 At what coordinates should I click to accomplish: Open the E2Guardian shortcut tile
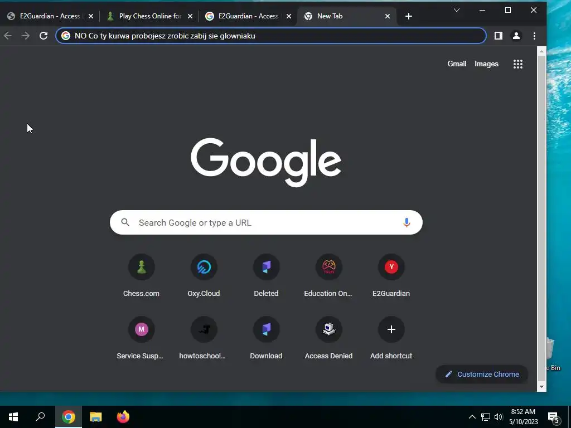[391, 276]
